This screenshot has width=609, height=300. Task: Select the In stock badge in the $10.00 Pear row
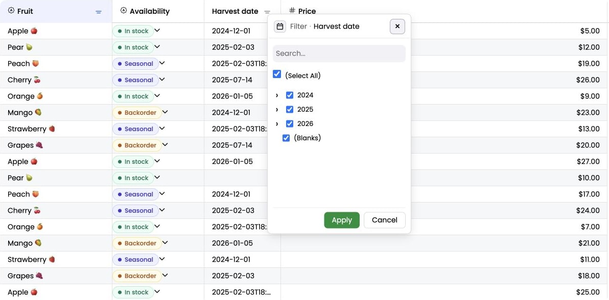point(133,178)
